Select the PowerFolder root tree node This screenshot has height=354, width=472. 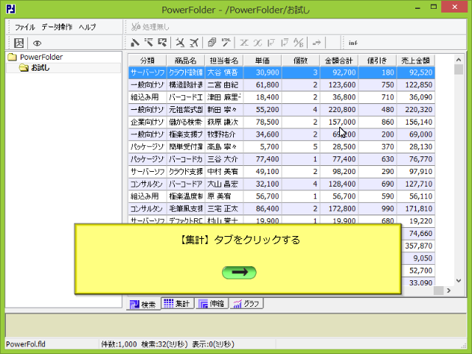[x=41, y=57]
